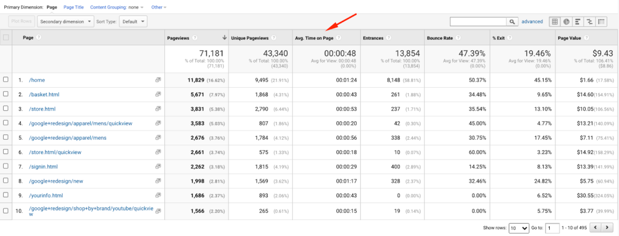The width and height of the screenshot is (619, 236).
Task: Sort by Page Value column header
Action: click(x=569, y=38)
